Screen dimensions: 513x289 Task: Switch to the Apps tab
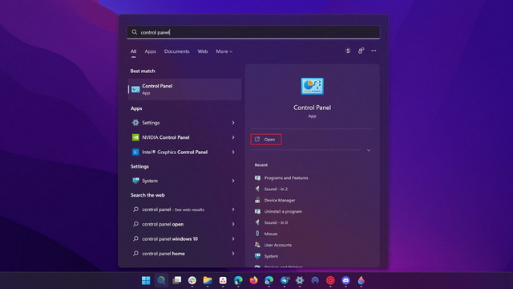(150, 51)
